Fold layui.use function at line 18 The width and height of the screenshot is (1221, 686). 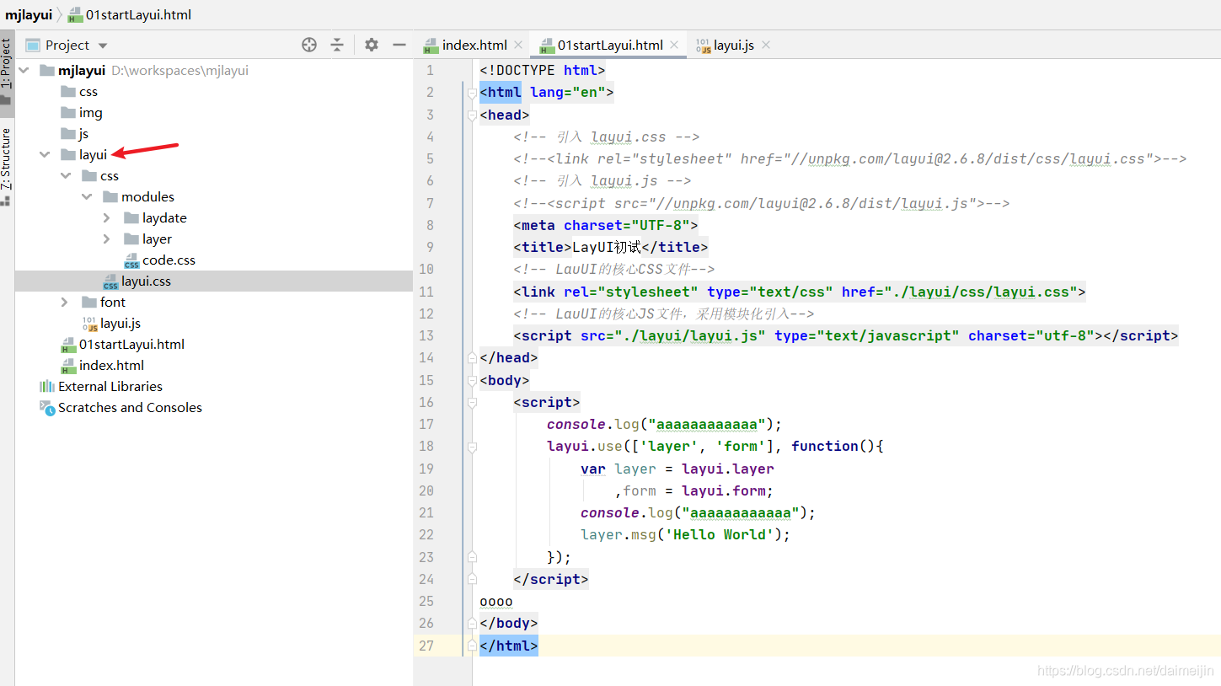tap(472, 447)
